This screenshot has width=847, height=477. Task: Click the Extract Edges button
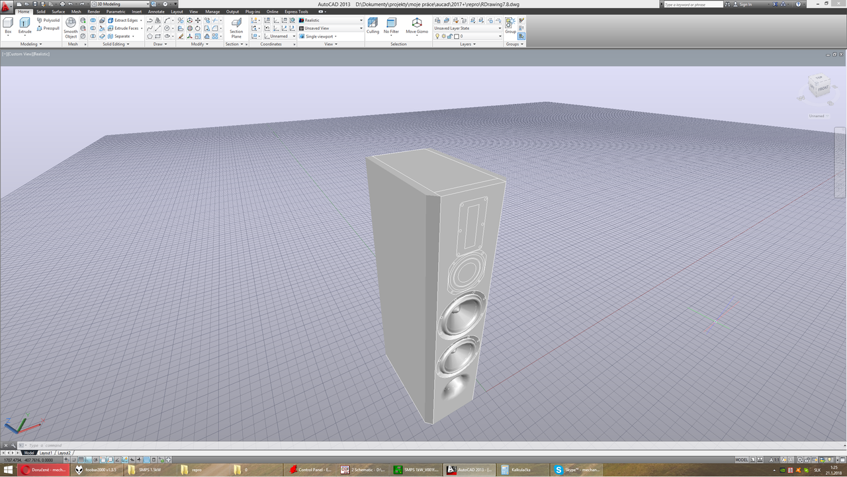pos(124,21)
